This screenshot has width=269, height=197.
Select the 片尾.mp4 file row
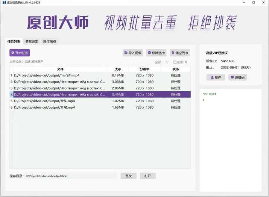pos(100,107)
